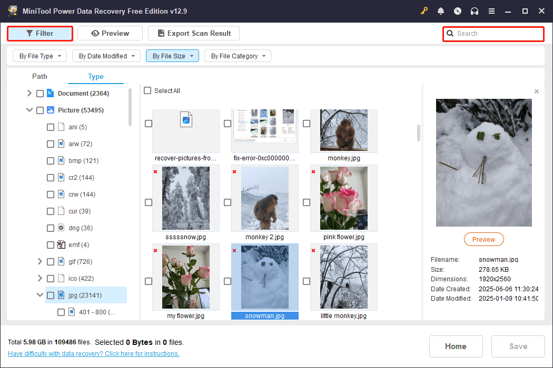This screenshot has height=368, width=553.
Task: Click the key register icon in title bar
Action: pyautogui.click(x=424, y=11)
